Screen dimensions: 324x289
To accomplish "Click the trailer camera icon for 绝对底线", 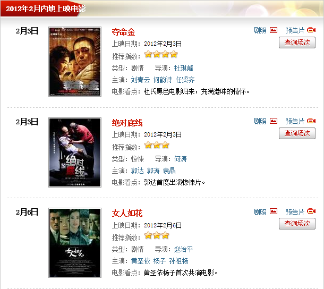I will coord(311,121).
